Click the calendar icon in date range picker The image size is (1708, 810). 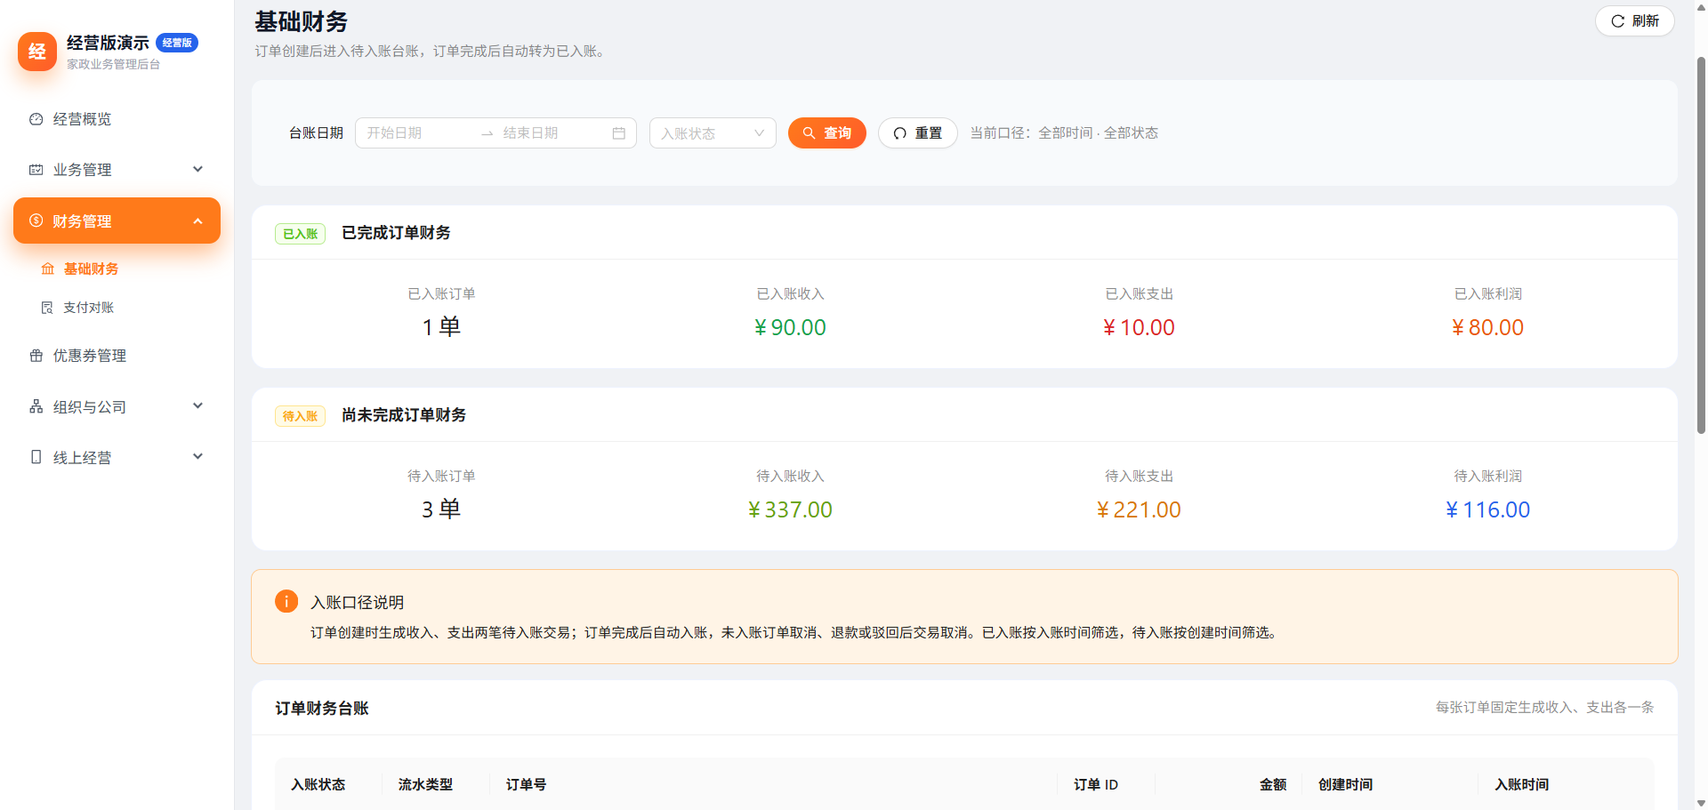[x=619, y=133]
